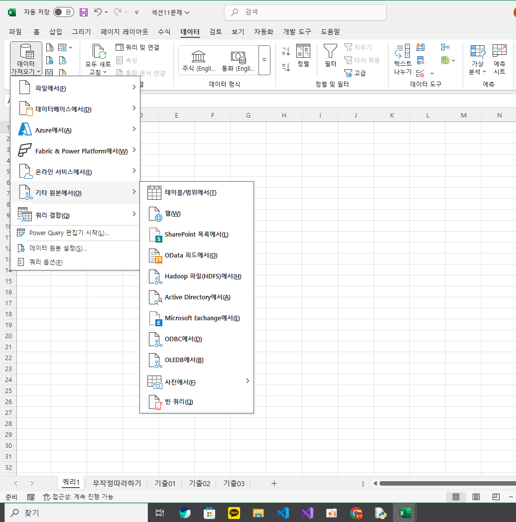The width and height of the screenshot is (516, 522).
Task: Open Visual Studio Code from taskbar
Action: pos(283,513)
